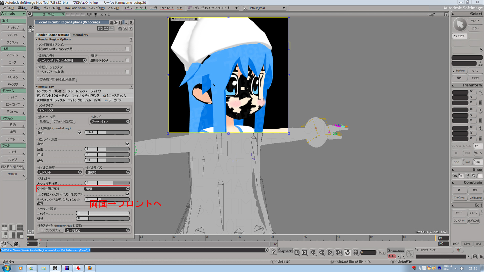Open the タイルサイズ dropdown
Image resolution: width=484 pixels, height=272 pixels.
(x=108, y=172)
